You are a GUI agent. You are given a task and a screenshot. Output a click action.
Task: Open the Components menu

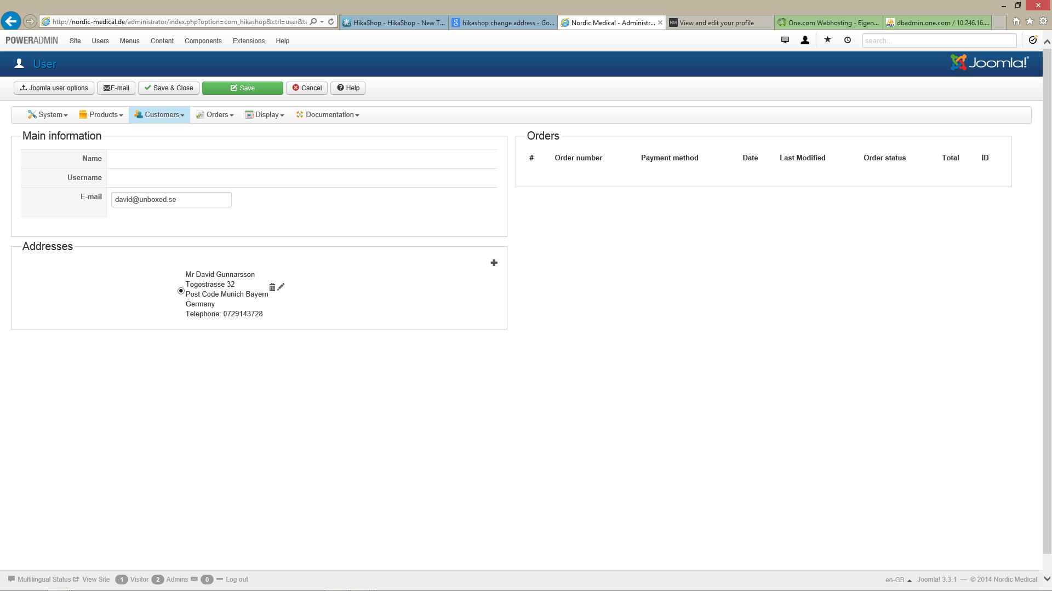click(203, 41)
